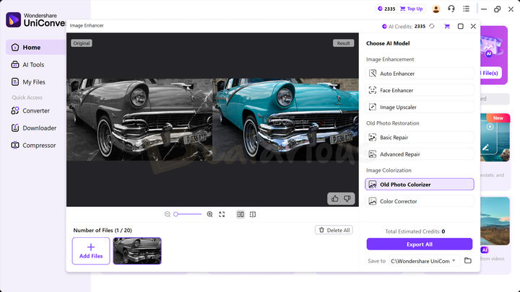Open AI Tools in the sidebar
520x292 pixels.
33,65
